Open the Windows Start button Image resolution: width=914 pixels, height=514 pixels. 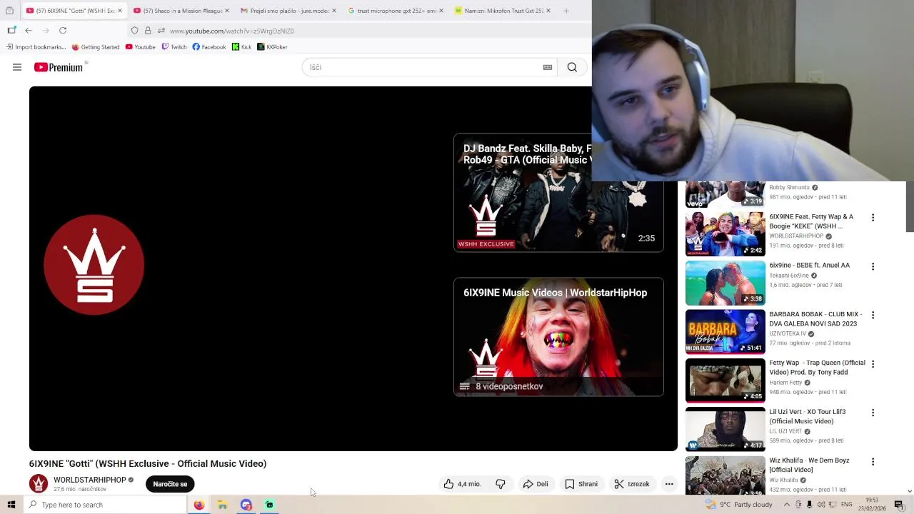point(11,505)
